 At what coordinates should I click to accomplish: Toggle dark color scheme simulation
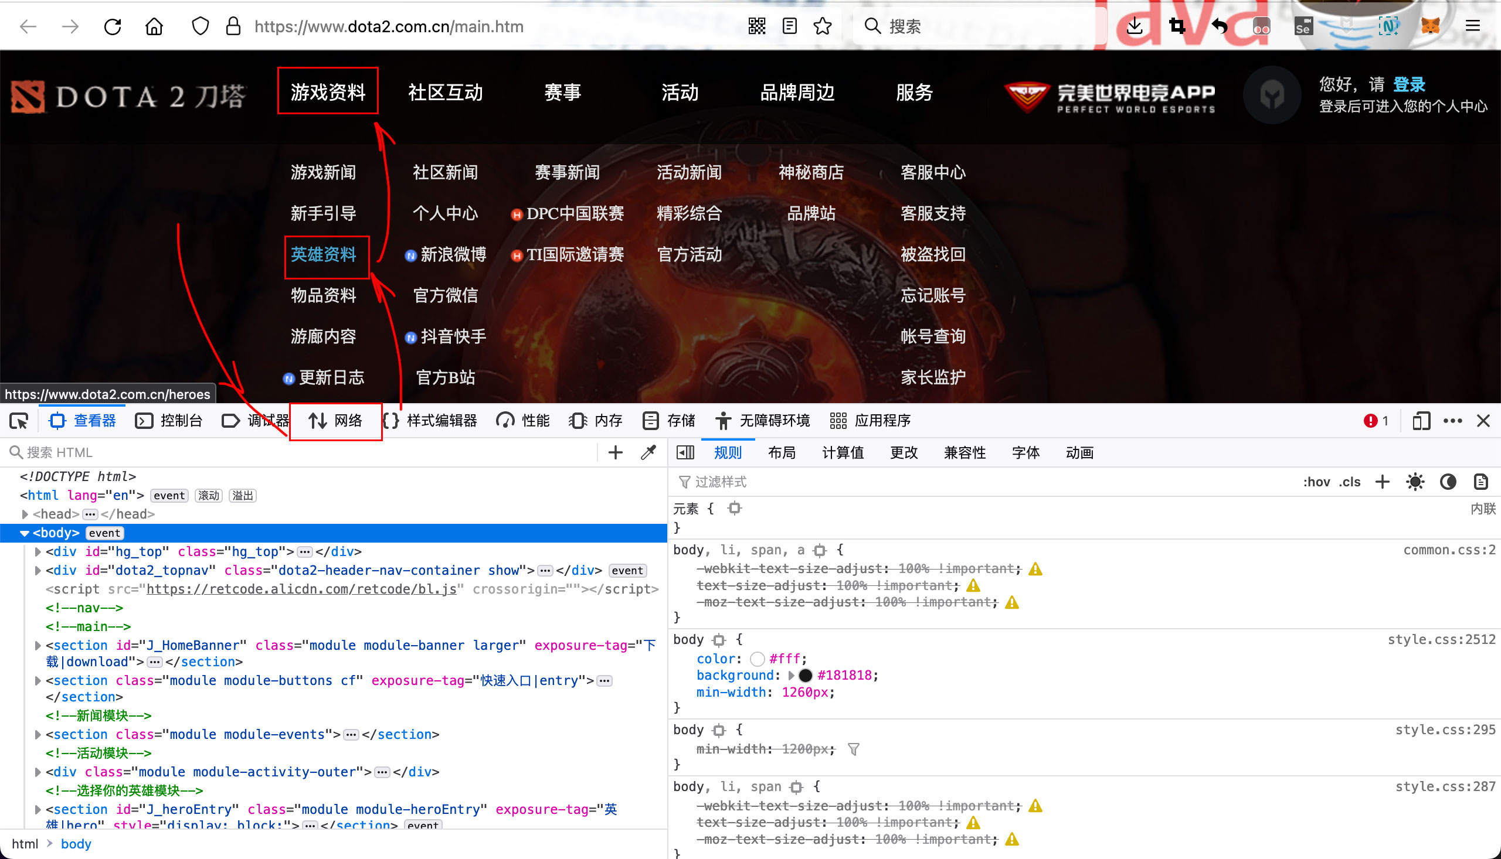tap(1448, 482)
